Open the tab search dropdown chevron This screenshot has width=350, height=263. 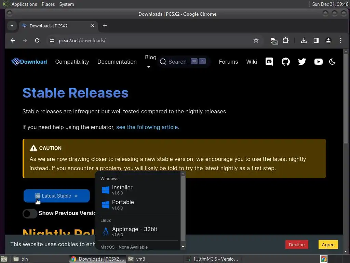tap(12, 26)
